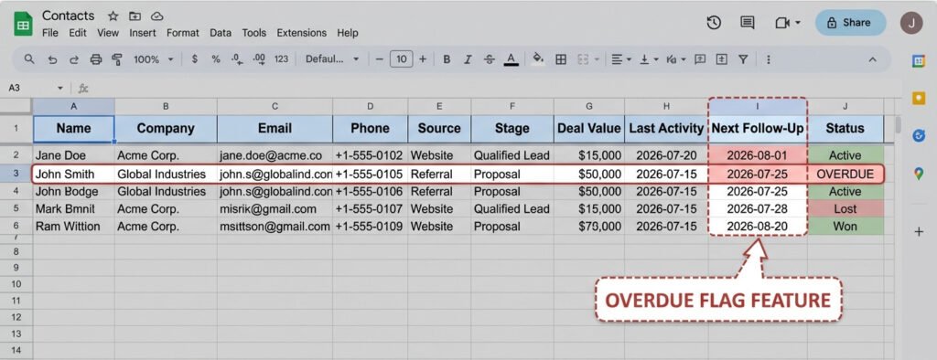Open Google Maps side panel

click(919, 174)
